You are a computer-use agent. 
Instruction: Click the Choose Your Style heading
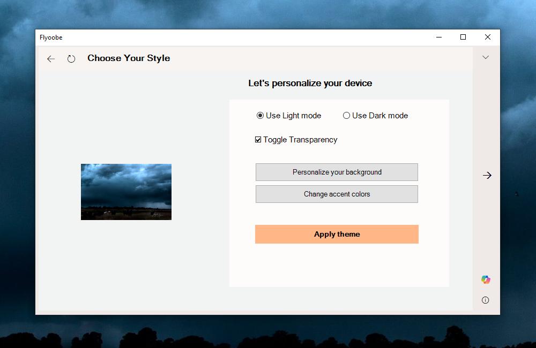click(129, 58)
